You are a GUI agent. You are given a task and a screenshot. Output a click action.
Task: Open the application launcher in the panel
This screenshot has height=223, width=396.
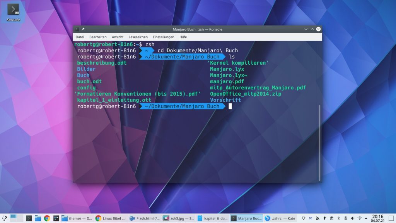[5, 218]
